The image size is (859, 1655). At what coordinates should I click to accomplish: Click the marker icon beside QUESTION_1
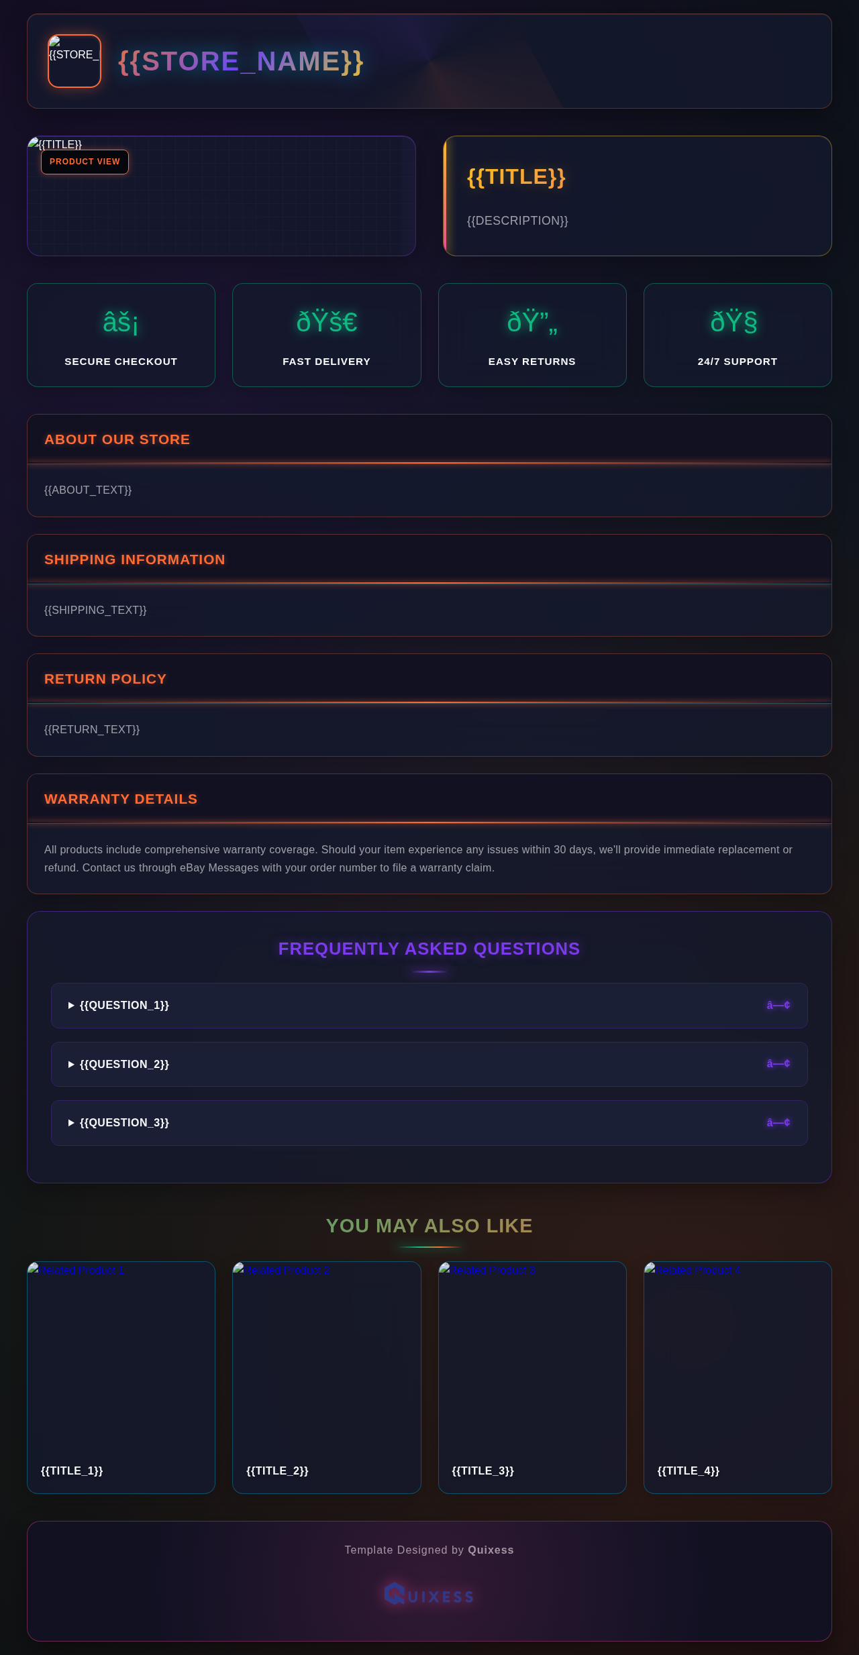point(778,1005)
